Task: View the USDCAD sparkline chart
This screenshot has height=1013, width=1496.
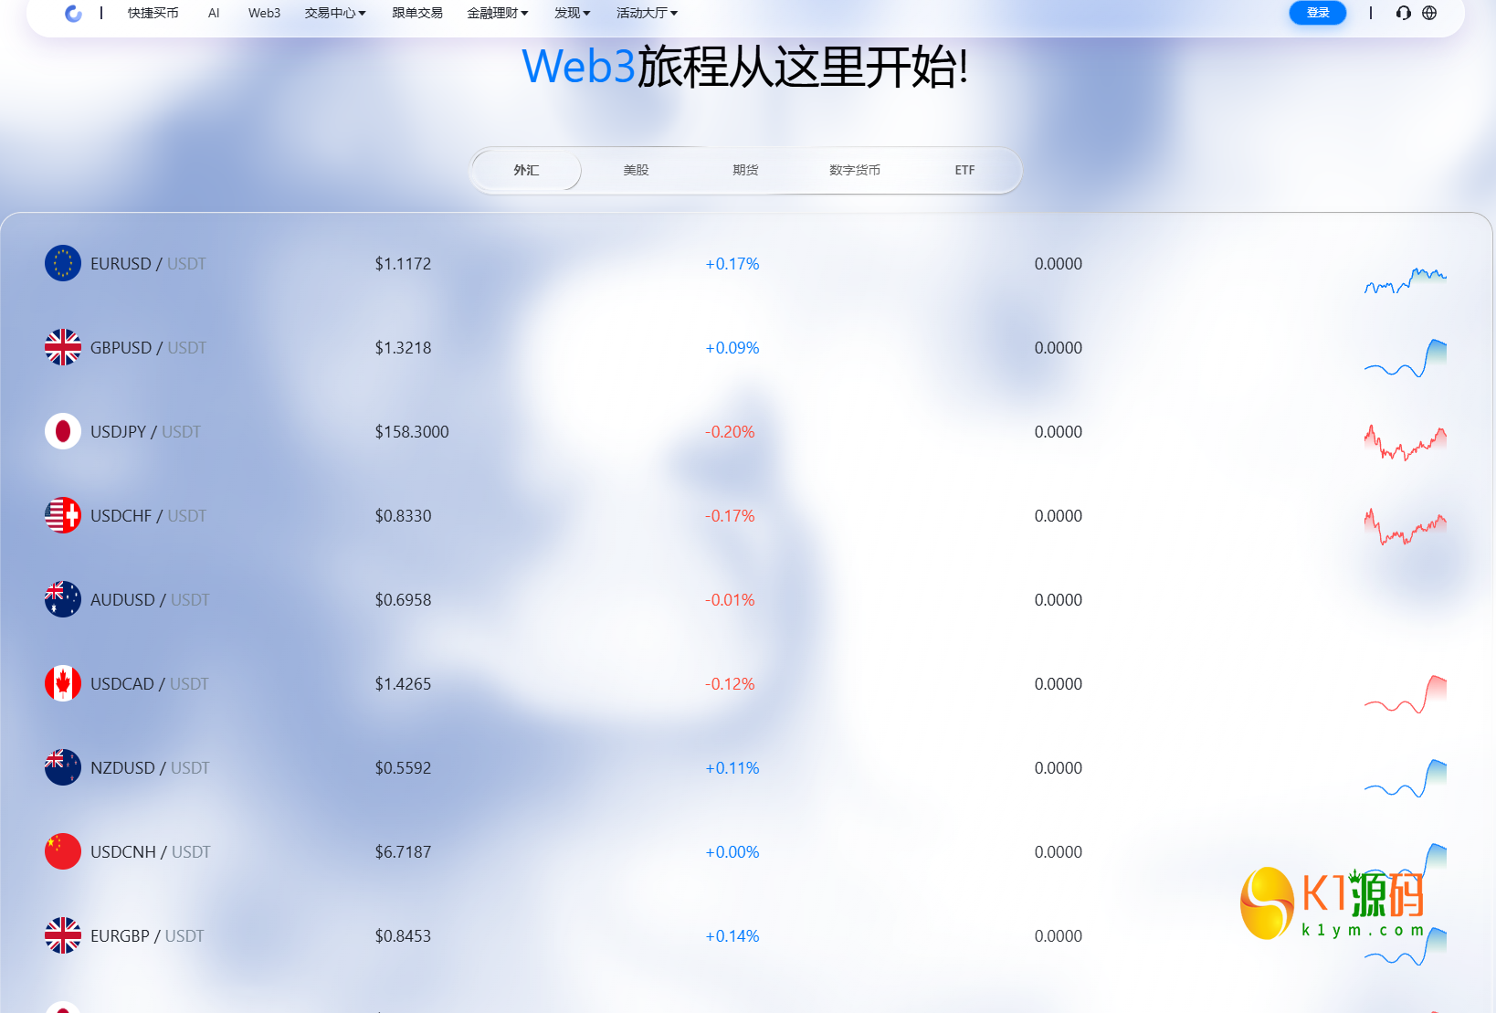Action: pos(1406,694)
